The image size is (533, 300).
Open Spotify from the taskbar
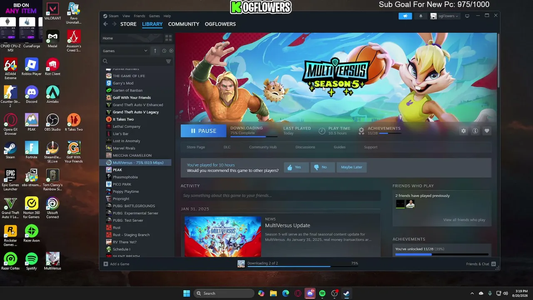tap(322, 293)
